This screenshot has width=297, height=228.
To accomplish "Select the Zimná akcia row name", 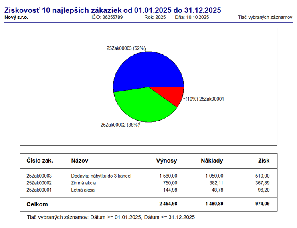I will click(x=83, y=183).
